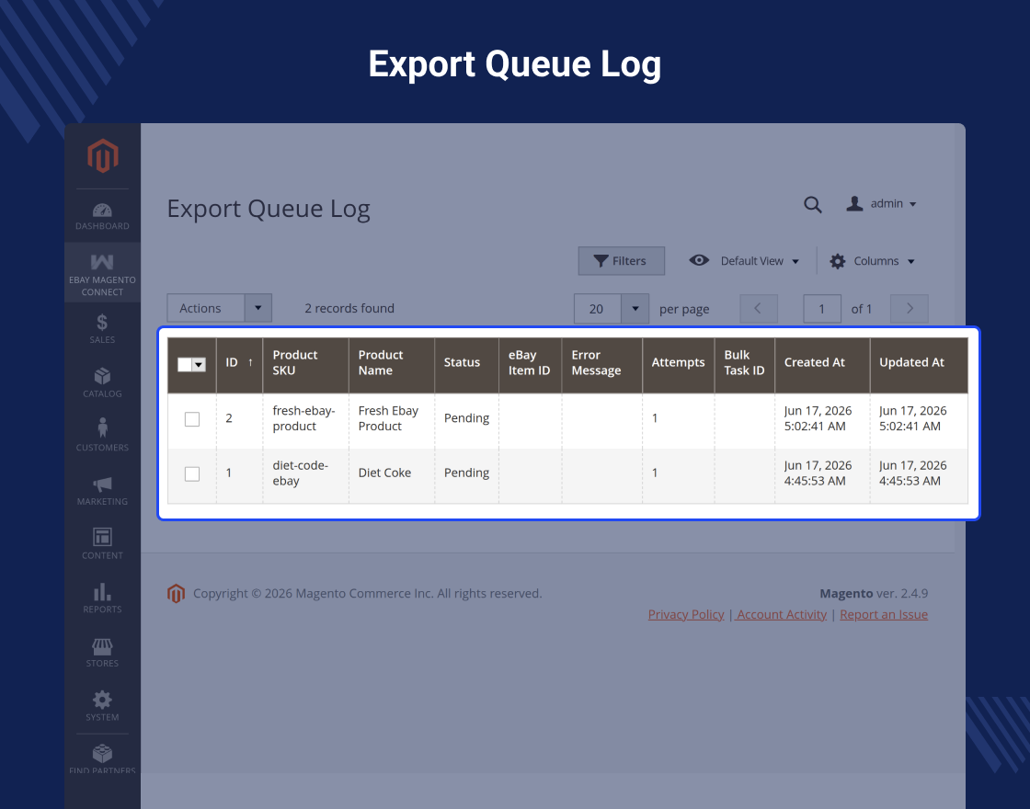The image size is (1030, 809).
Task: Click the Magento logo in sidebar
Action: (x=102, y=155)
